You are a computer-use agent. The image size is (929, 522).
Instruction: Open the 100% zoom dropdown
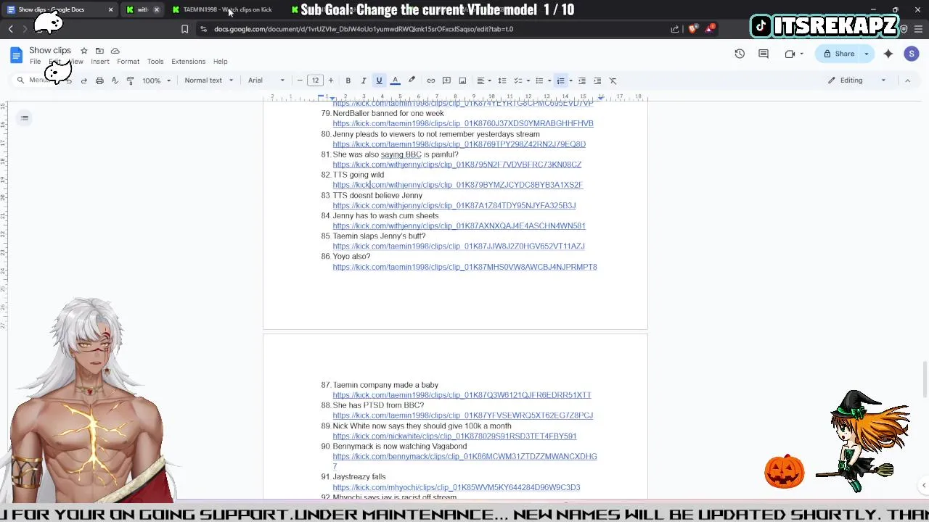[x=156, y=80]
